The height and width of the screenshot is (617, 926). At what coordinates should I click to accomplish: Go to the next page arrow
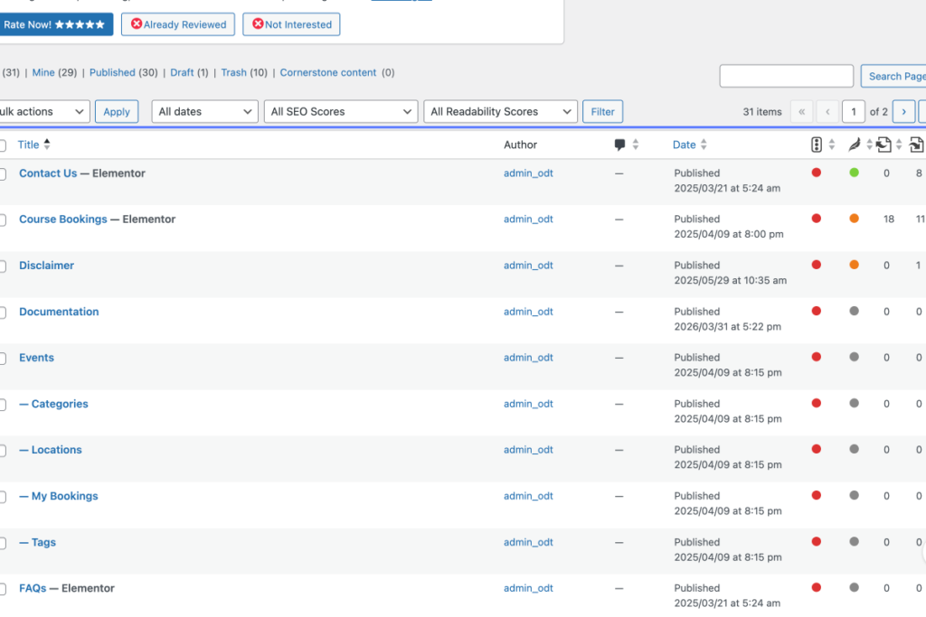[x=903, y=111]
